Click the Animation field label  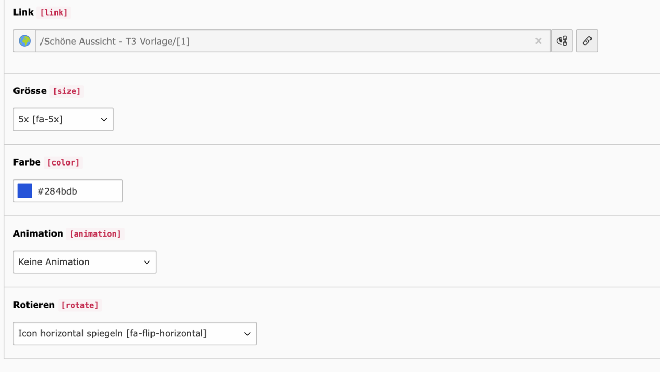pyautogui.click(x=38, y=233)
